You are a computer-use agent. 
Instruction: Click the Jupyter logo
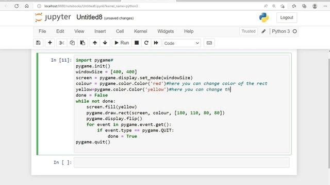click(53, 17)
